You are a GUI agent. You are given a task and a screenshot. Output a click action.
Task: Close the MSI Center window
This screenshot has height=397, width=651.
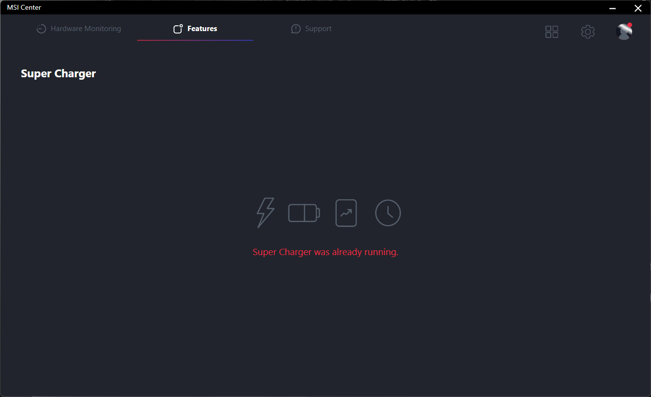pos(638,8)
